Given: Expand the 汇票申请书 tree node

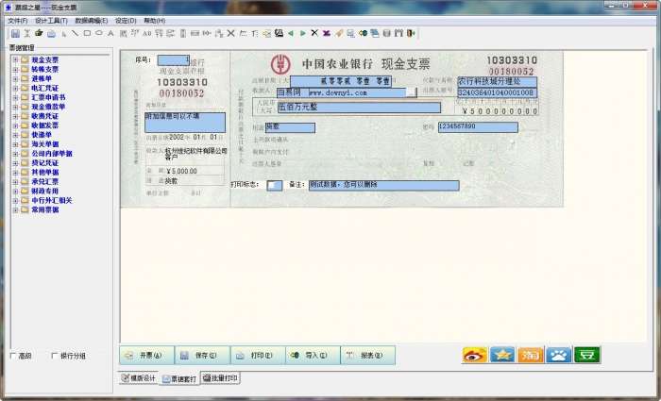Looking at the screenshot, I should [16, 97].
